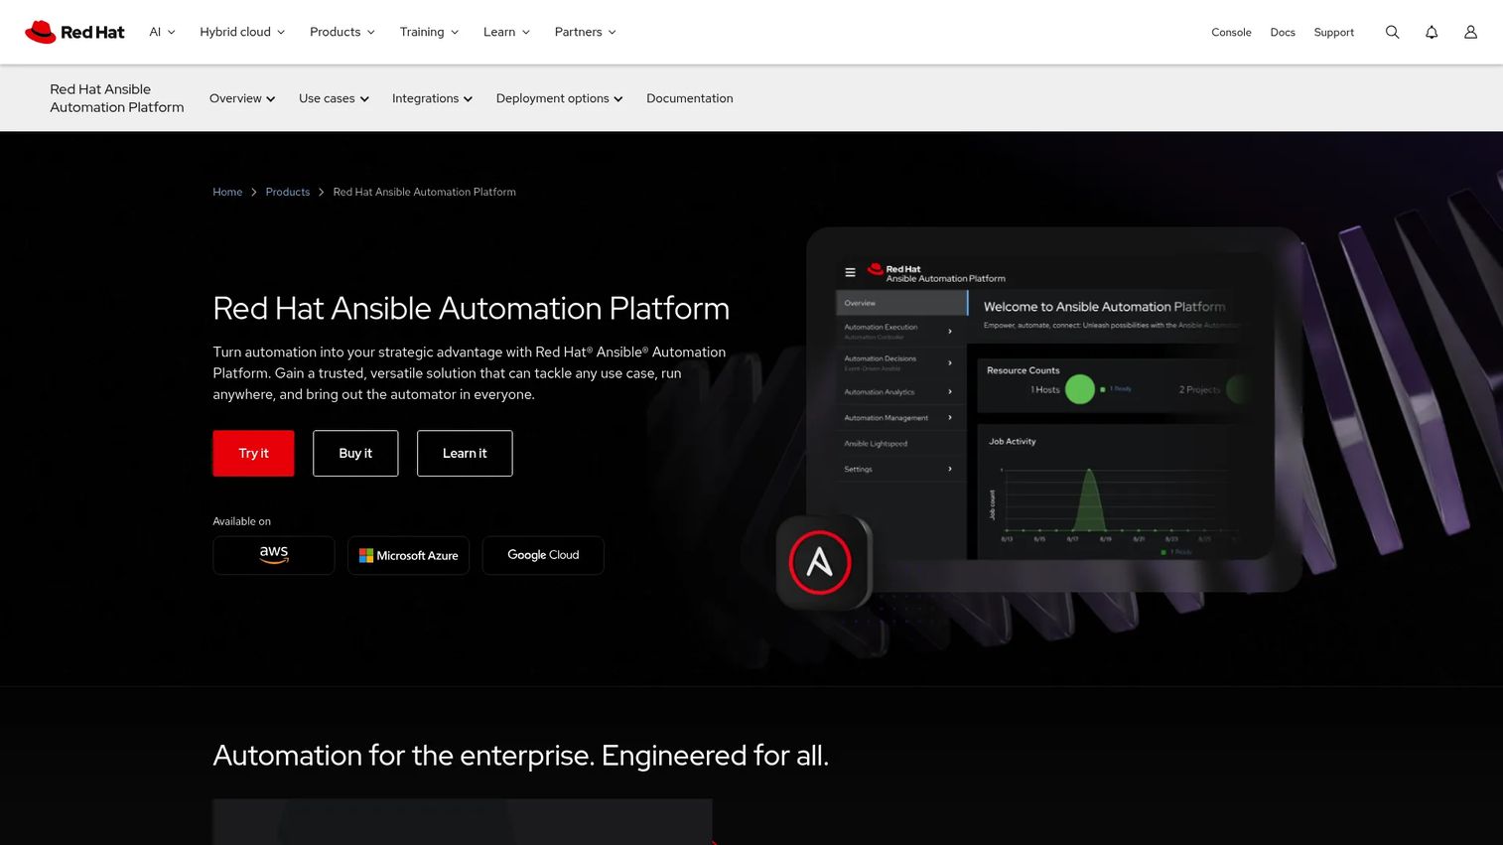Screen dimensions: 1503x845
Task: Click the hamburger menu in dashboard preview
Action: 850,272
